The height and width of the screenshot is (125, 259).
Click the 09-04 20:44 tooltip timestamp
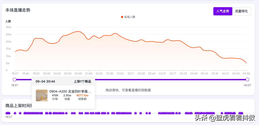[x=45, y=82]
